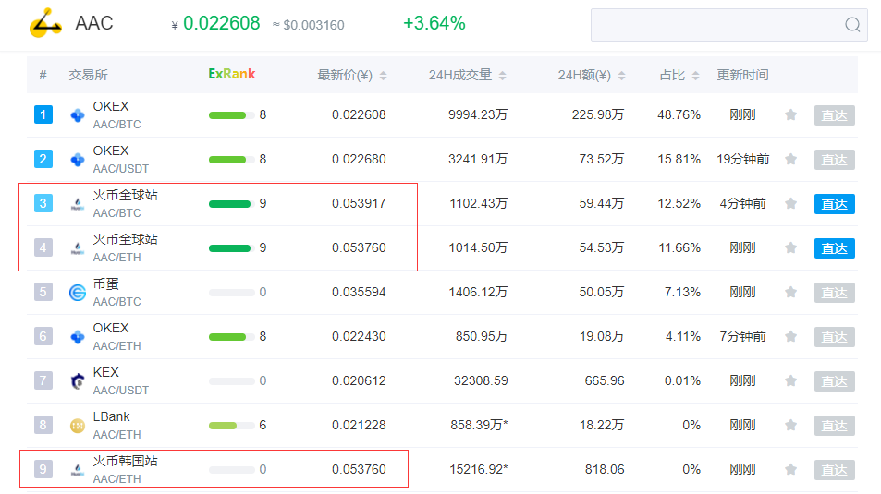Click the 币蛋 exchange logo

(78, 293)
